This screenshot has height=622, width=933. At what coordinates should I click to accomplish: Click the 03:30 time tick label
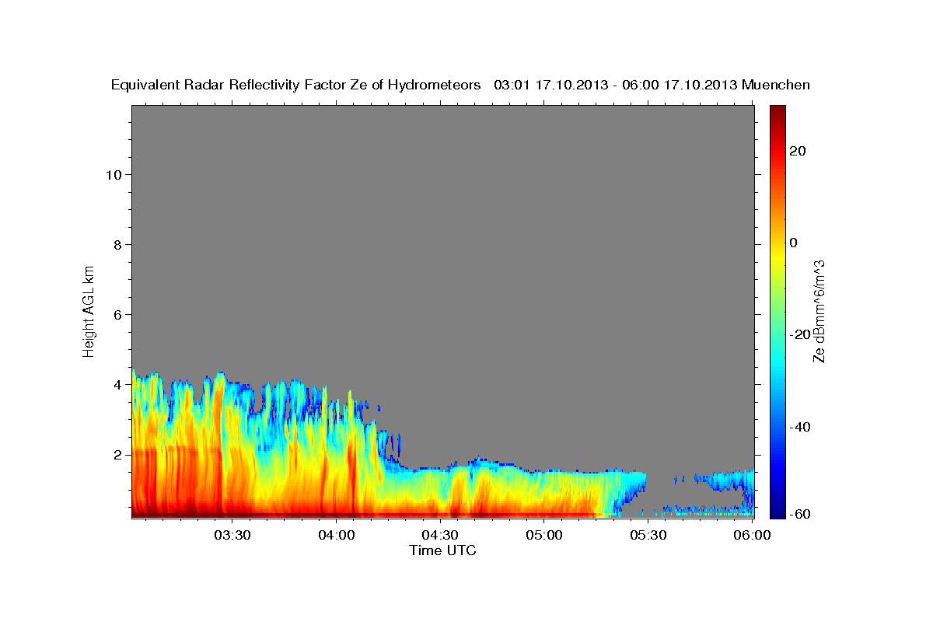click(232, 535)
